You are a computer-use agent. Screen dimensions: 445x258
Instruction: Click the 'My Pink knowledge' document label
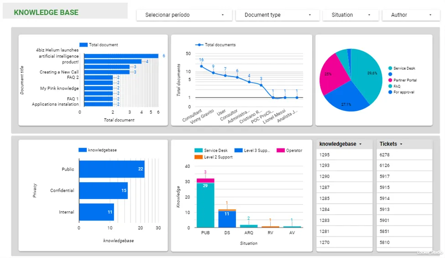[x=59, y=88]
